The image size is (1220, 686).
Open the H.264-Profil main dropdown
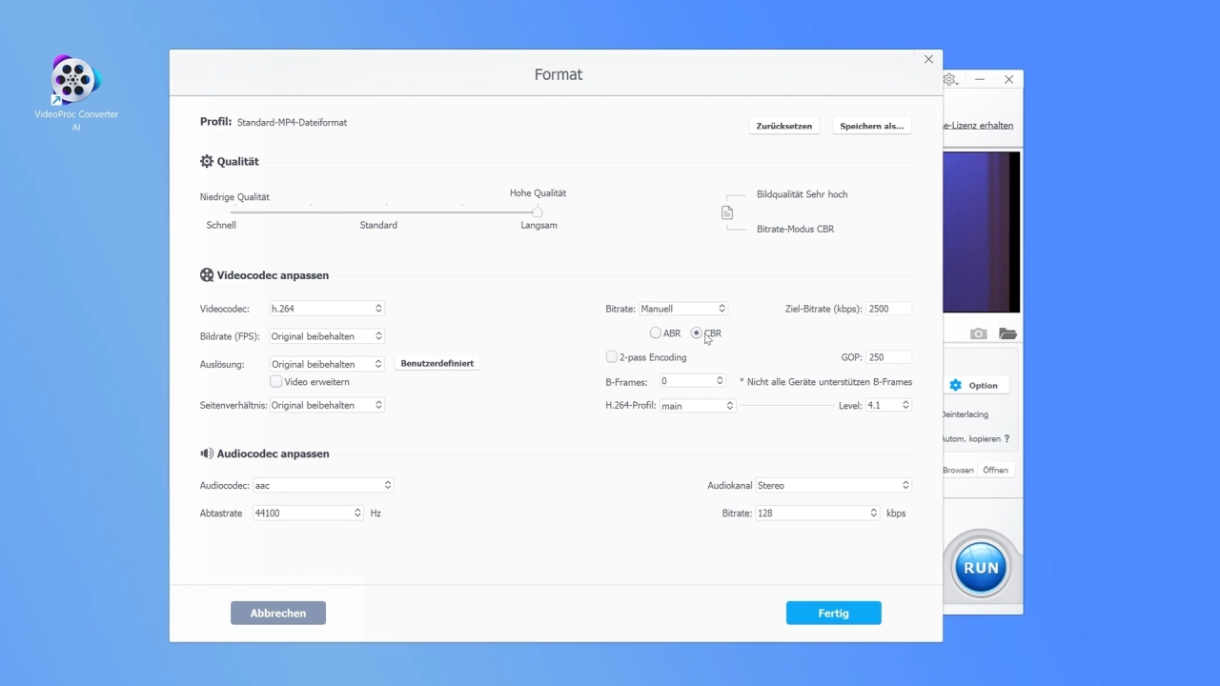tap(698, 406)
